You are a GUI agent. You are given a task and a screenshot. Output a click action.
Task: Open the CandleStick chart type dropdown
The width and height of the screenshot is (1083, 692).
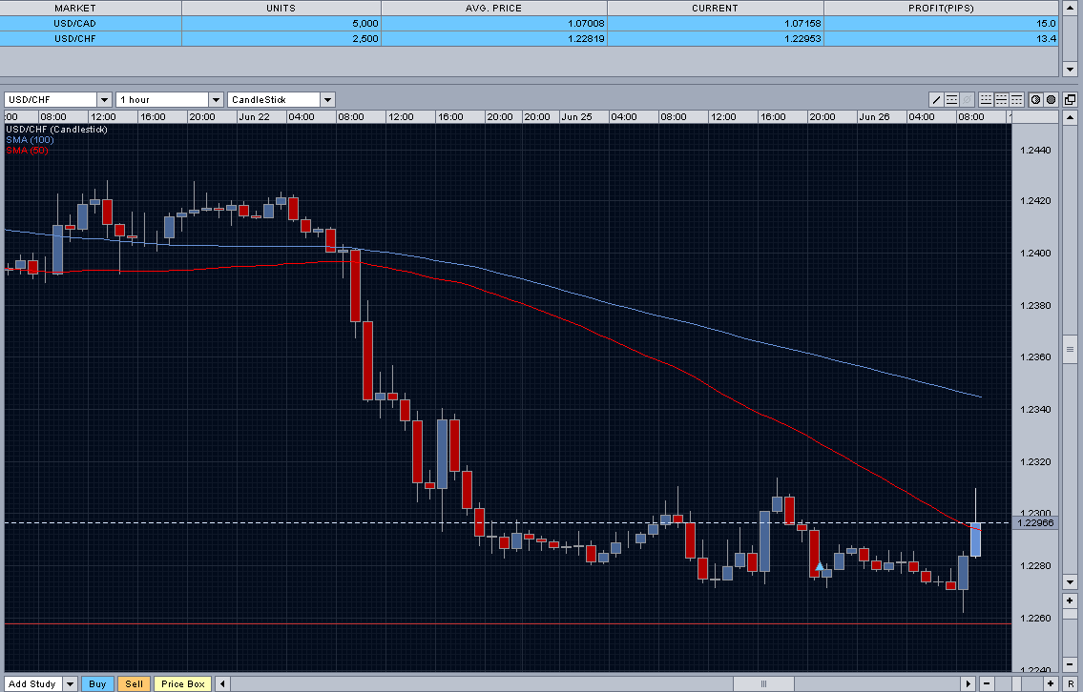tap(327, 99)
